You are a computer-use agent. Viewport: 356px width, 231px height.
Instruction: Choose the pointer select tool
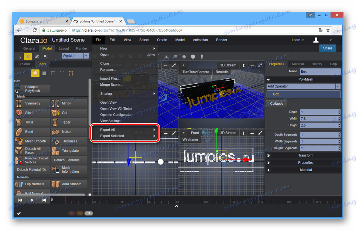point(20,56)
